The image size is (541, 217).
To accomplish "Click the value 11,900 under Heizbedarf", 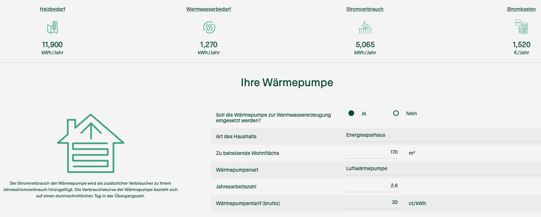I will (52, 45).
